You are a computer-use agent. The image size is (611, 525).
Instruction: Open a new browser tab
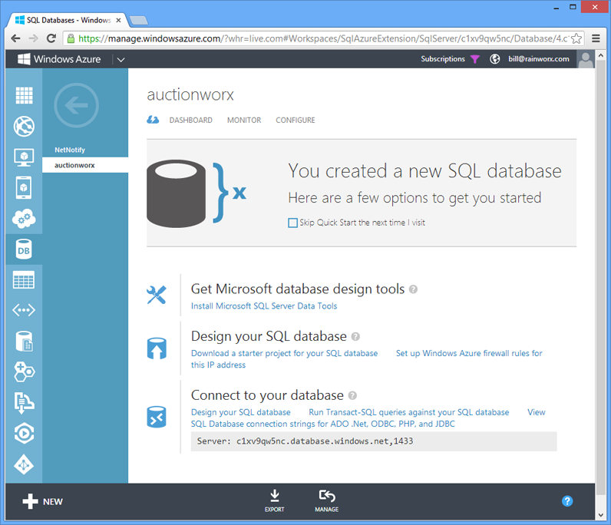tap(138, 20)
